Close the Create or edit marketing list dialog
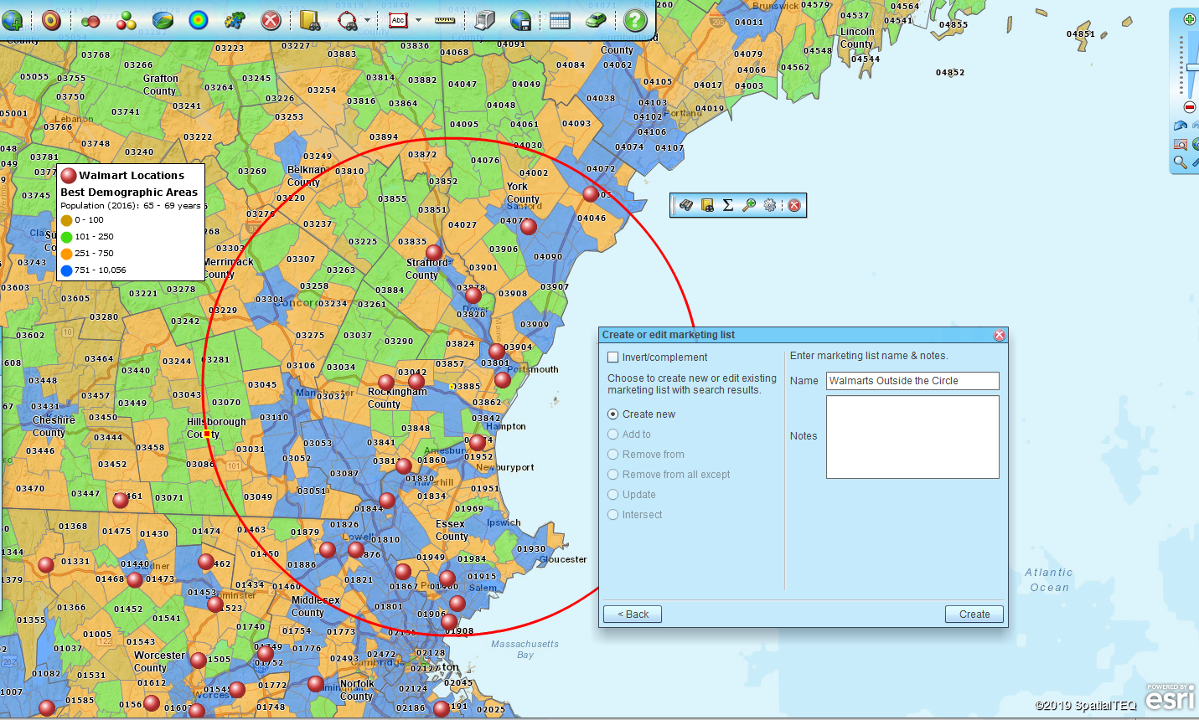Screen dimensions: 1199x720 tap(1000, 335)
